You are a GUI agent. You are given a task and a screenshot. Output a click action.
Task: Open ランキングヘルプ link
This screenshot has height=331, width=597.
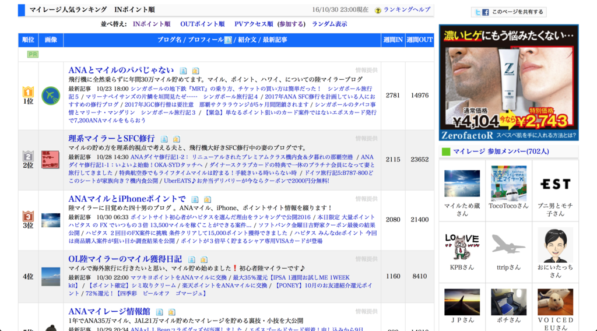(406, 10)
